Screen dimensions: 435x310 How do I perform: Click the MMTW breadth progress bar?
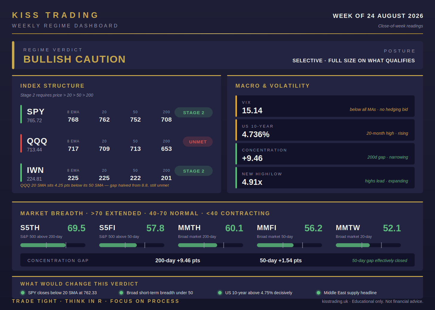pos(368,245)
